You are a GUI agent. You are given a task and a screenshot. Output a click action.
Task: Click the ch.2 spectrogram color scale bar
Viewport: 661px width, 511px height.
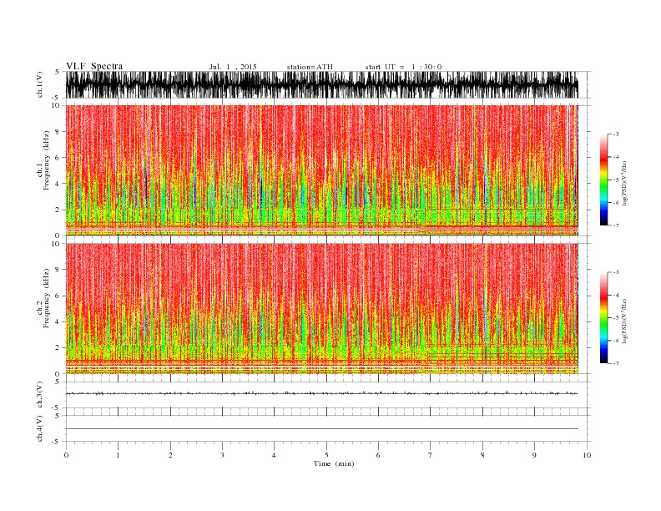click(604, 318)
